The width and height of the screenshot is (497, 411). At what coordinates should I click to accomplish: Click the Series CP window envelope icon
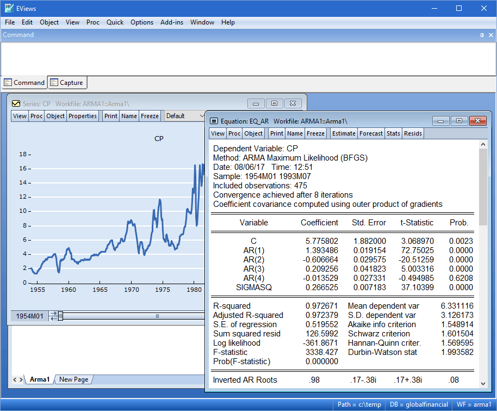pos(16,103)
